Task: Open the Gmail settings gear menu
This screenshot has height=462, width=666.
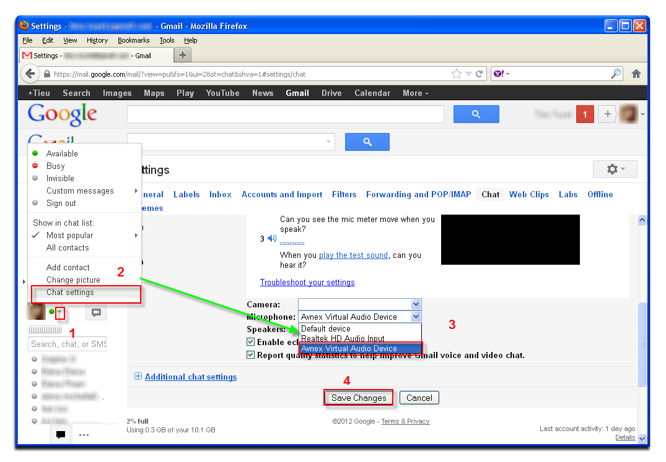Action: tap(615, 169)
